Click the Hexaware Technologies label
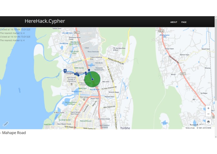Image resolution: width=217 pixels, height=154 pixels. coord(99,69)
